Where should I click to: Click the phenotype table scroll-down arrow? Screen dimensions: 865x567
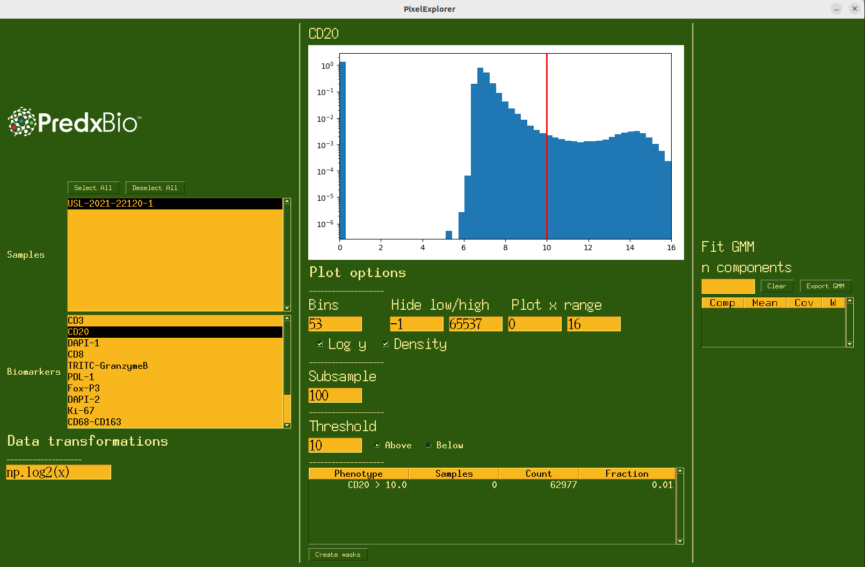tap(680, 541)
